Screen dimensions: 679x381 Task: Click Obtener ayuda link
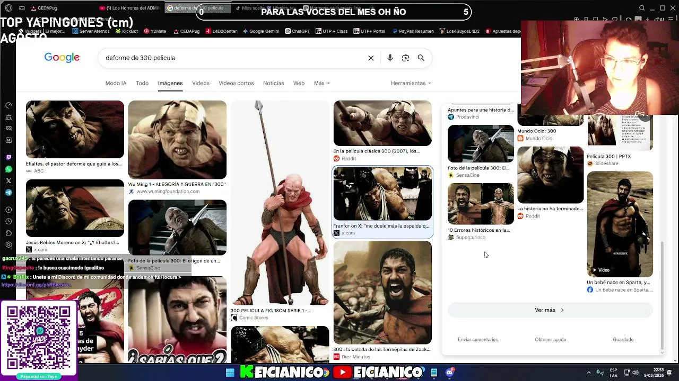[550, 340]
